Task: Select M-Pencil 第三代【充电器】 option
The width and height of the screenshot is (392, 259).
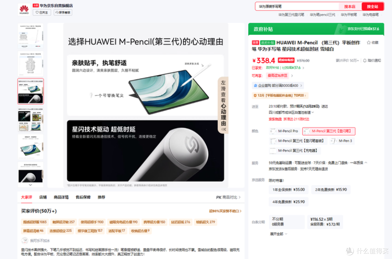Action: (295, 151)
